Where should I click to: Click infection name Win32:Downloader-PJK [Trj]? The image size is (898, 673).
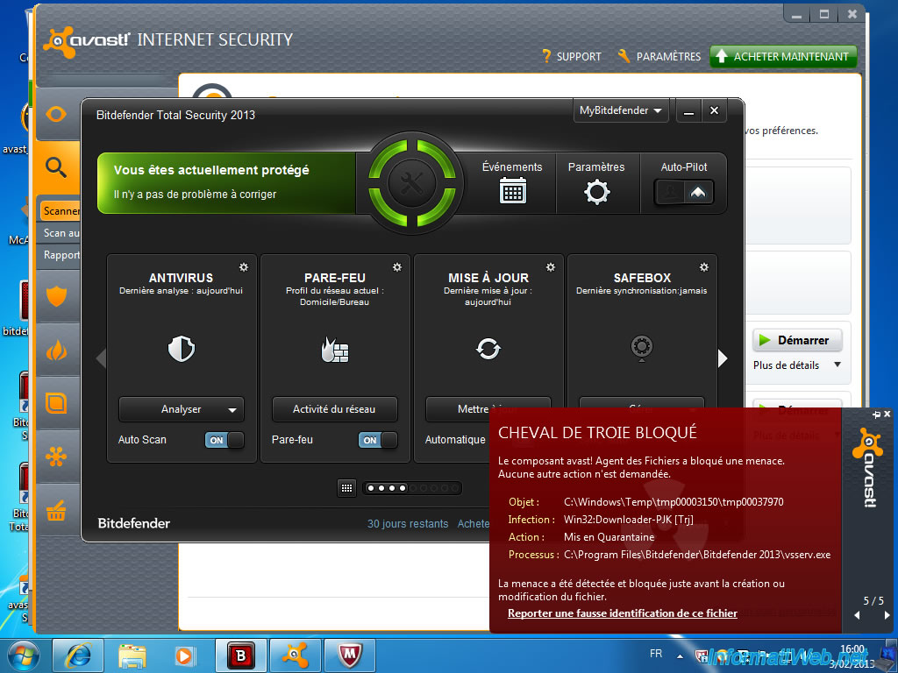pyautogui.click(x=628, y=520)
